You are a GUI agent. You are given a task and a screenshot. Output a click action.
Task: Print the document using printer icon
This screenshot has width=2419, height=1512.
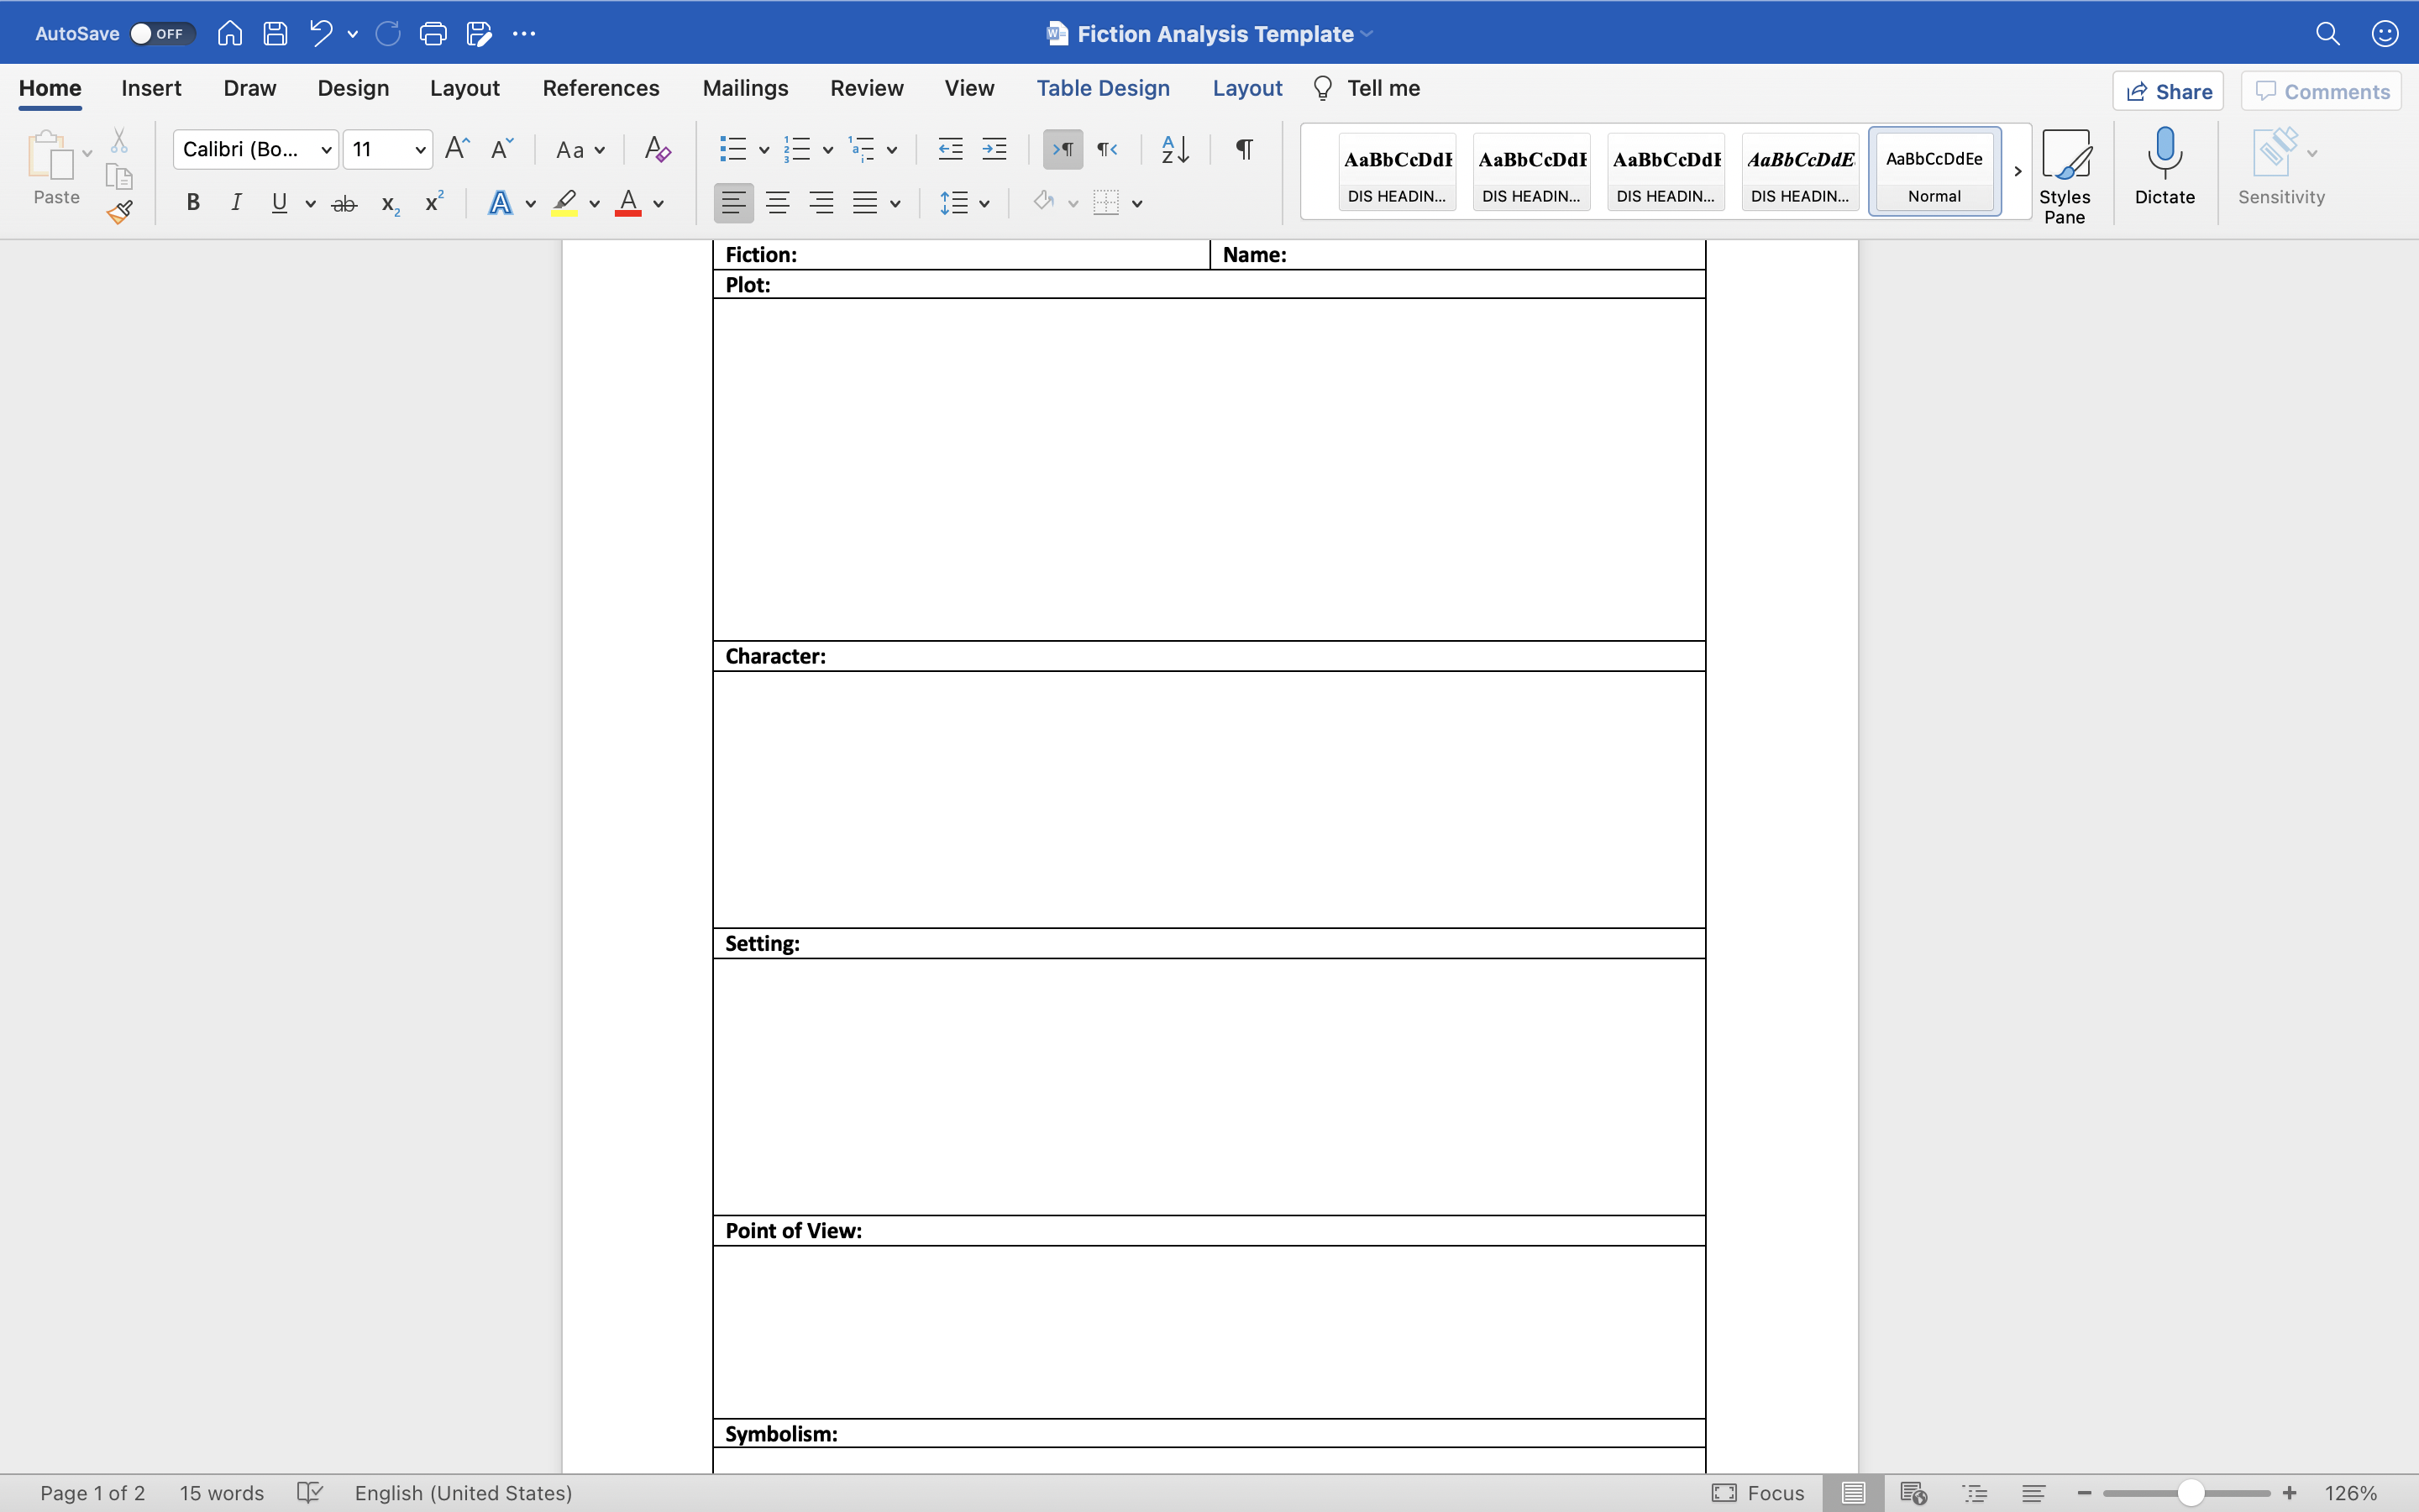coord(433,34)
